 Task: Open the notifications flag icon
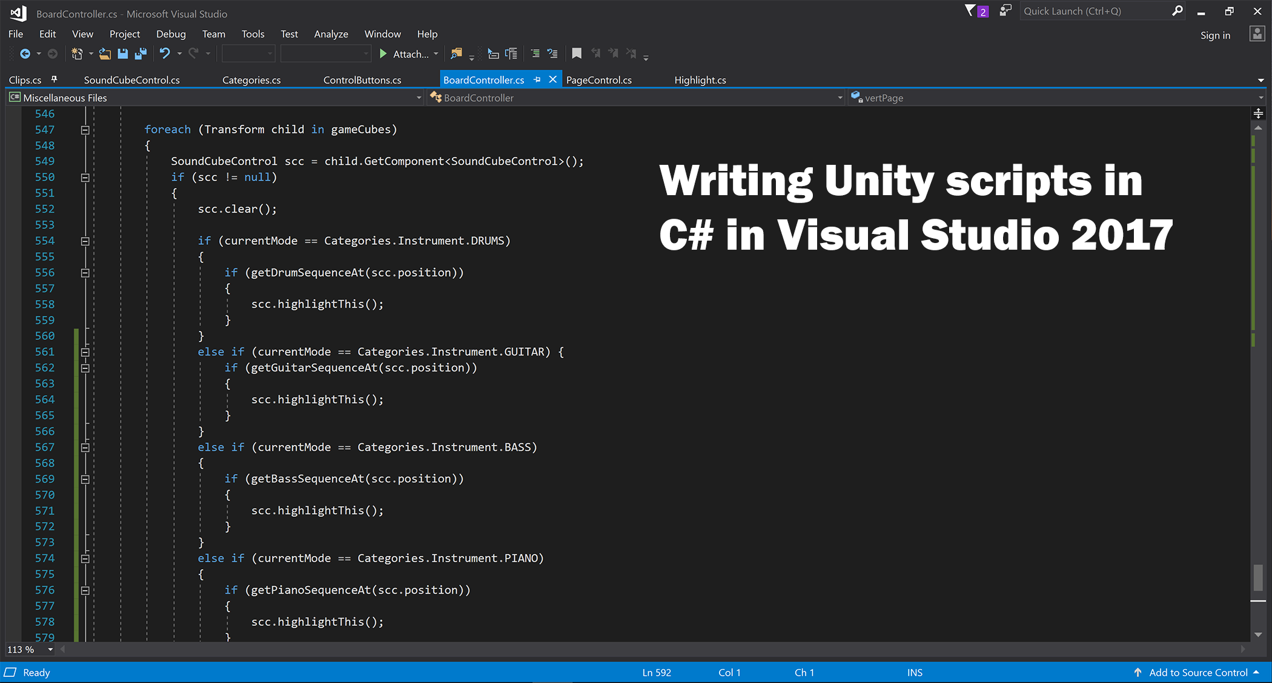coord(970,11)
